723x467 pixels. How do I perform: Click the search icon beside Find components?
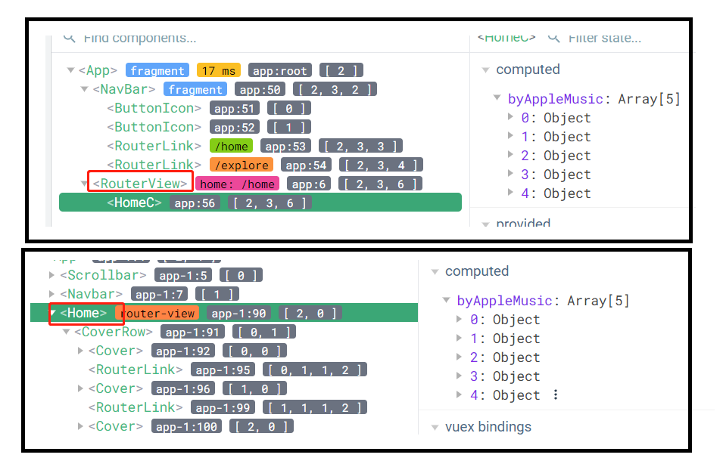pos(70,37)
